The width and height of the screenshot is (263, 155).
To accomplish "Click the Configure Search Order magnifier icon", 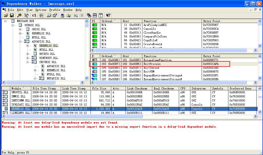I will tap(68, 16).
